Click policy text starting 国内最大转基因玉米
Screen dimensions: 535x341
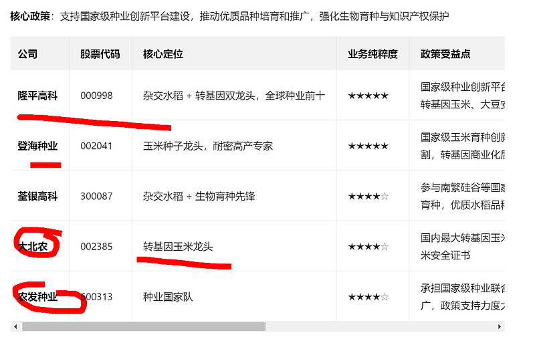click(x=462, y=247)
